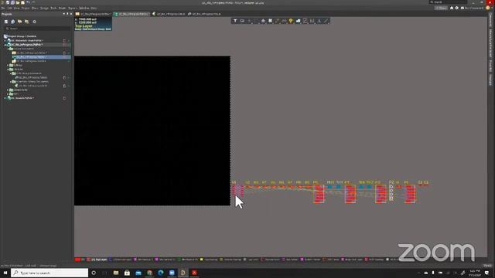This screenshot has width=495, height=278.
Task: Open Google Chrome from taskbar
Action: (x=149, y=273)
